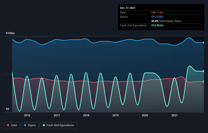Click the 43.8% Debt/Equity Ratio text
208x133 pixels.
pos(166,21)
